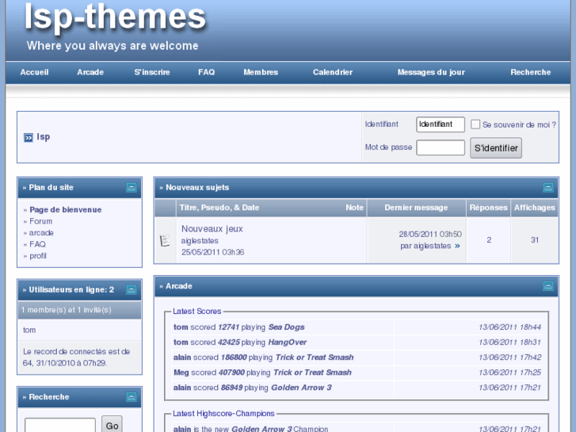Open the FAQ navigation item

[207, 72]
